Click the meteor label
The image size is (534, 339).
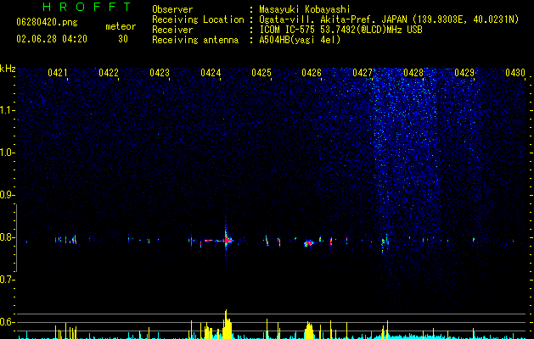[121, 26]
